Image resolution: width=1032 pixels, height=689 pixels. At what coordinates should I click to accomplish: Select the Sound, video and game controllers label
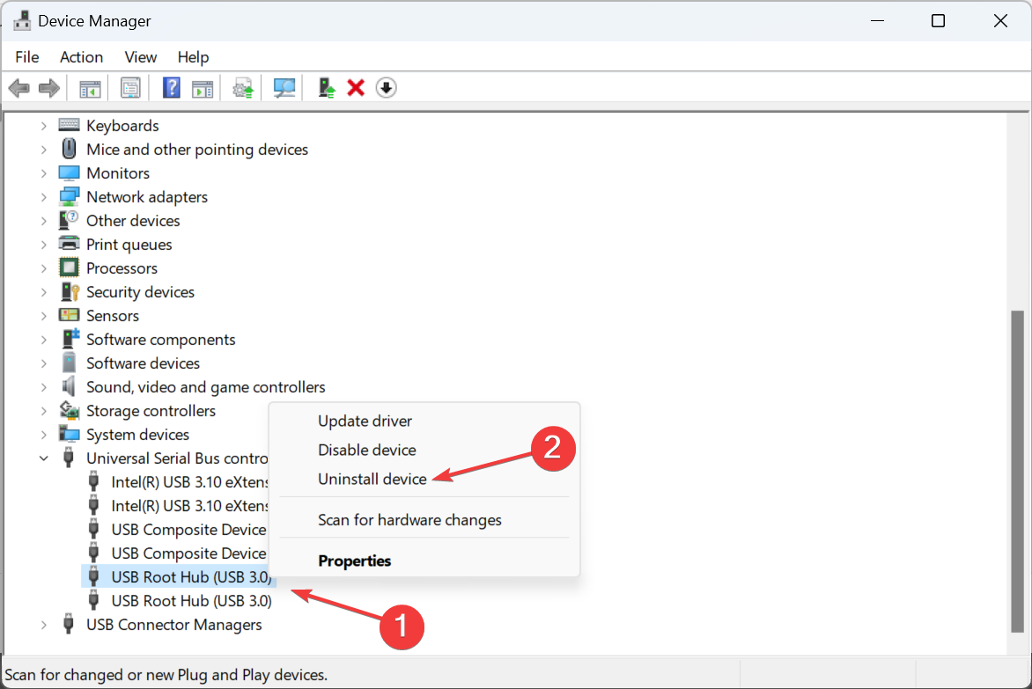205,386
